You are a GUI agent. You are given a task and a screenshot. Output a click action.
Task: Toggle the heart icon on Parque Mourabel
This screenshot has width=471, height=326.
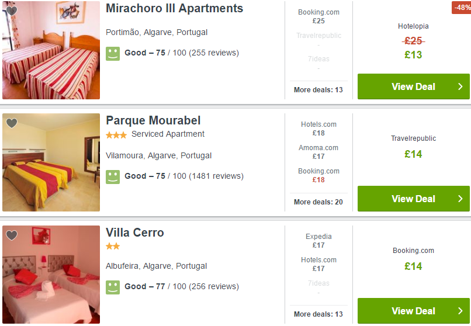pyautogui.click(x=12, y=123)
